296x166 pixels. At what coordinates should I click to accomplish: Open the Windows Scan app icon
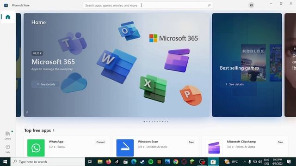(125, 148)
